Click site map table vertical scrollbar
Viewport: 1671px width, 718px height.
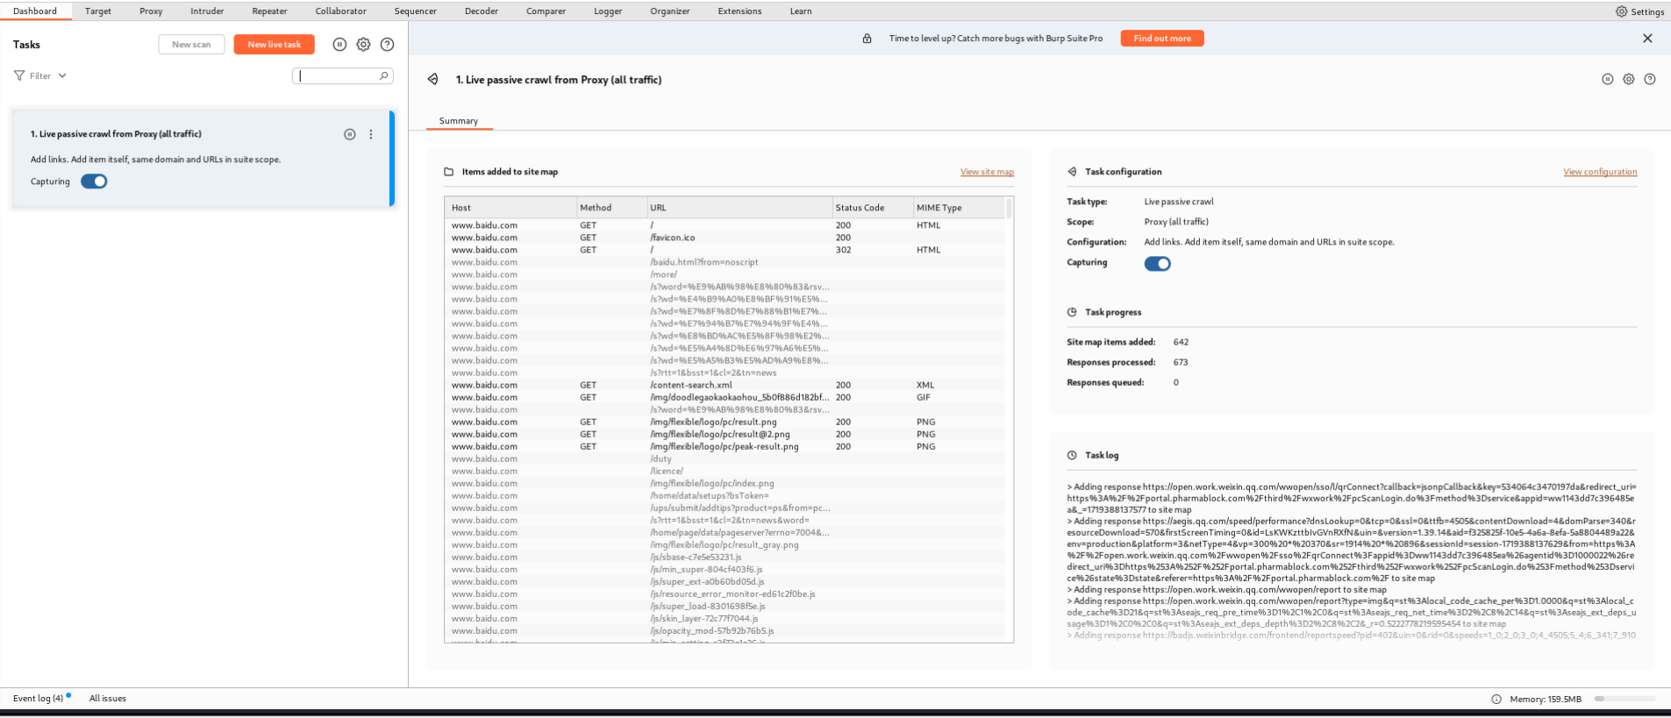pos(1010,209)
